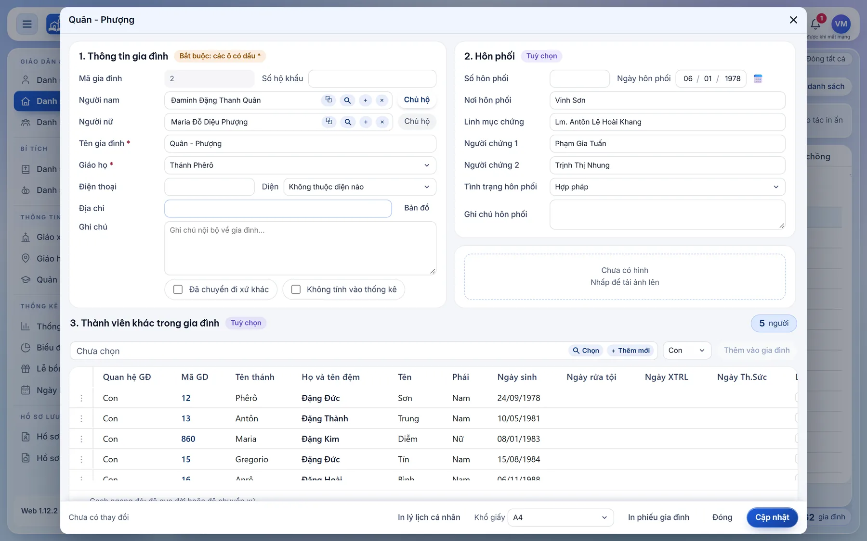Open the Khổ giấy A4 dropdown

pos(561,517)
